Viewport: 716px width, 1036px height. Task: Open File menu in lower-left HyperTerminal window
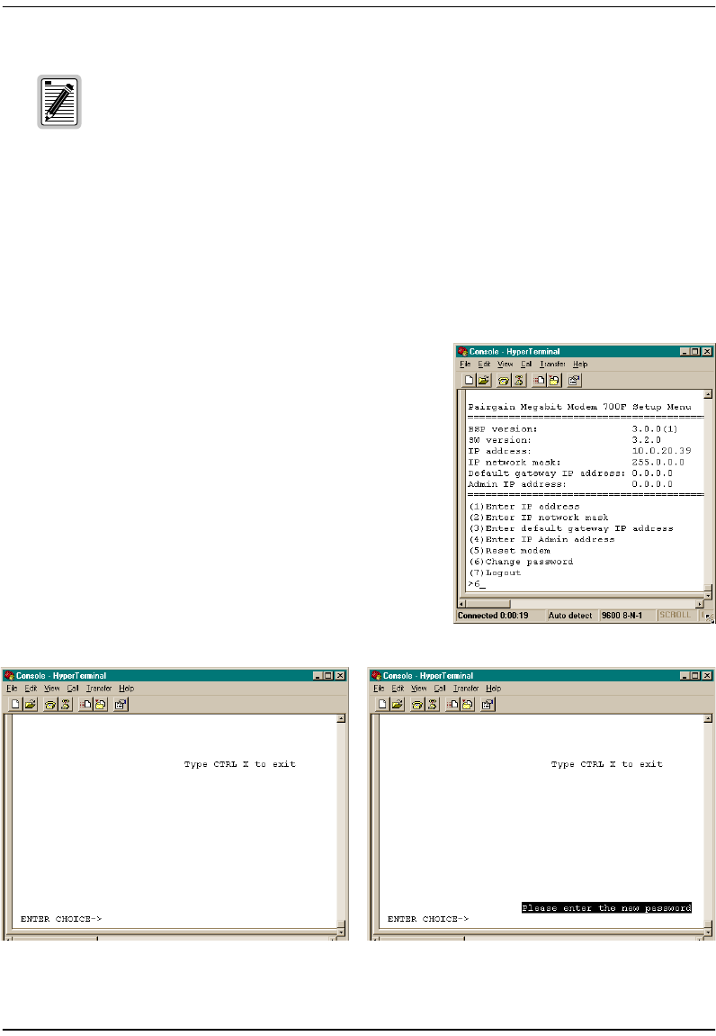12,689
